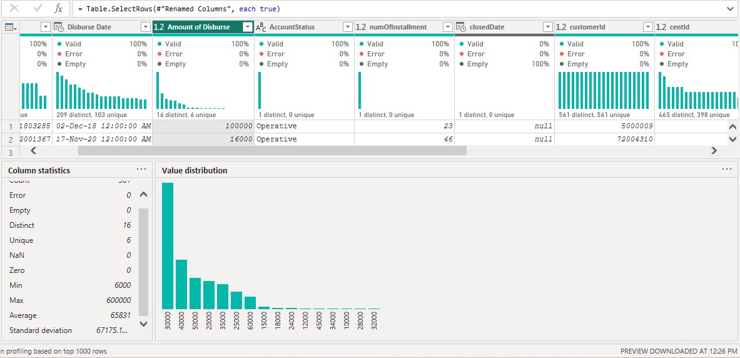Select the numOfInstallment column header

click(x=404, y=28)
